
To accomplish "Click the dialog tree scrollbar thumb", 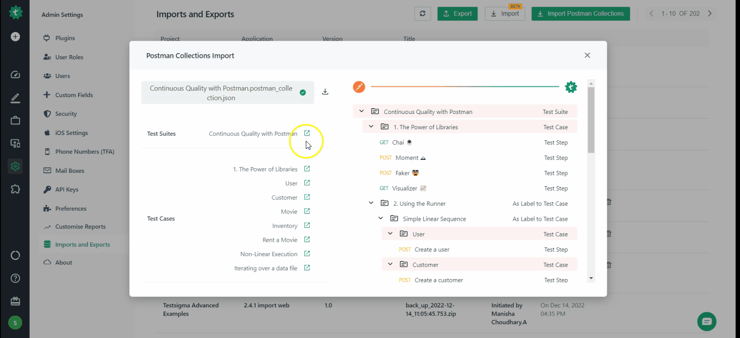I will 591,120.
